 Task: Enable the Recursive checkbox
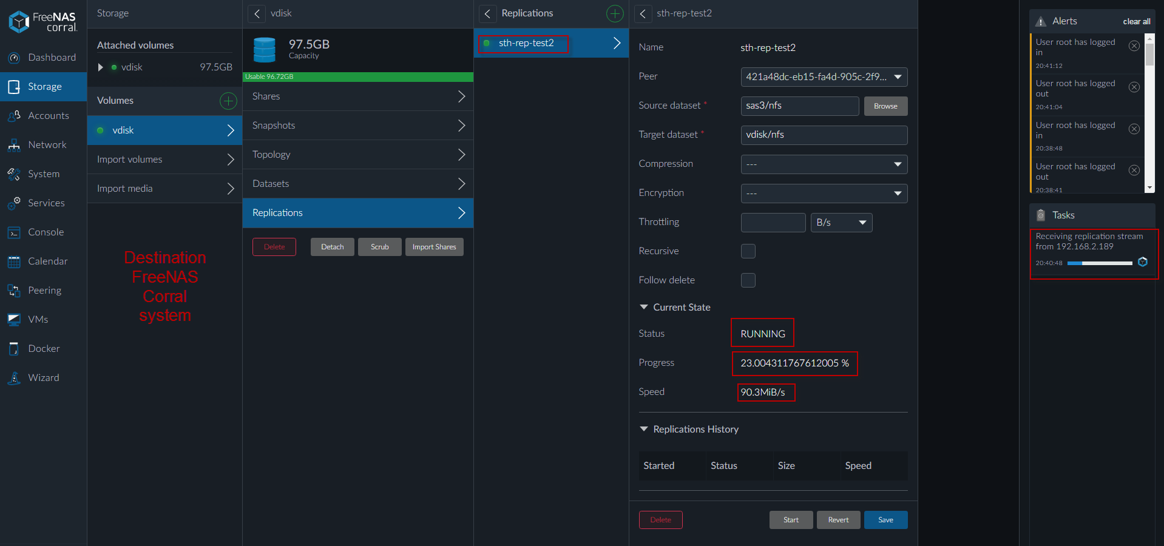coord(748,251)
